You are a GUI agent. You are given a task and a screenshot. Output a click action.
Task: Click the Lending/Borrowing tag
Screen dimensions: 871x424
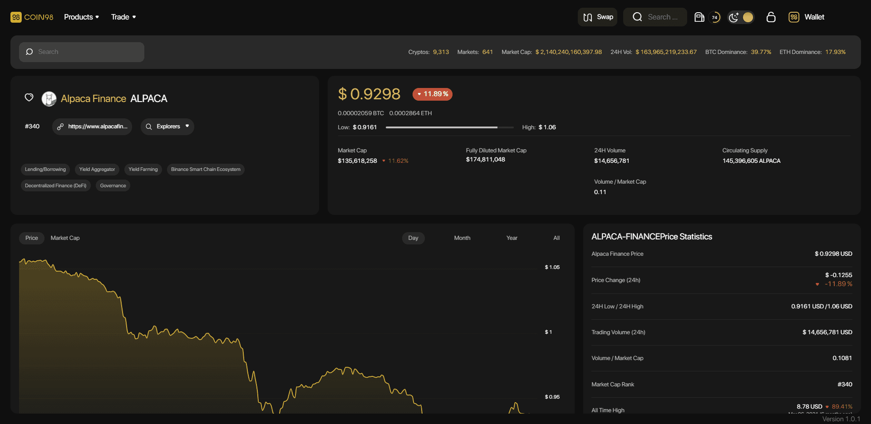tap(45, 170)
